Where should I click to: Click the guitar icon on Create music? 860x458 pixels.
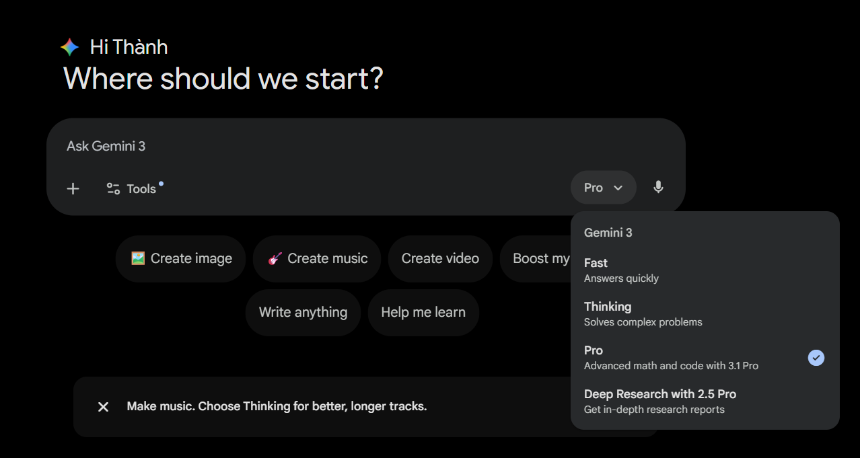[x=275, y=258]
